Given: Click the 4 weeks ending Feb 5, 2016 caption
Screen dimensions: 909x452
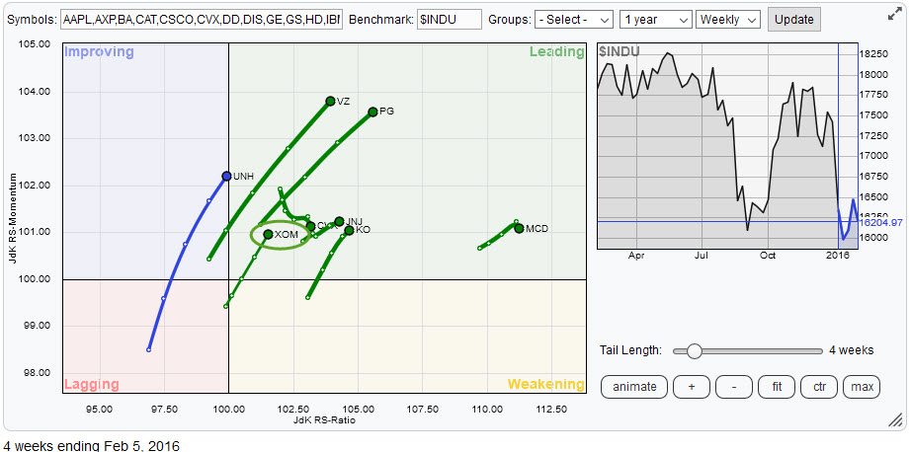Looking at the screenshot, I should (90, 446).
